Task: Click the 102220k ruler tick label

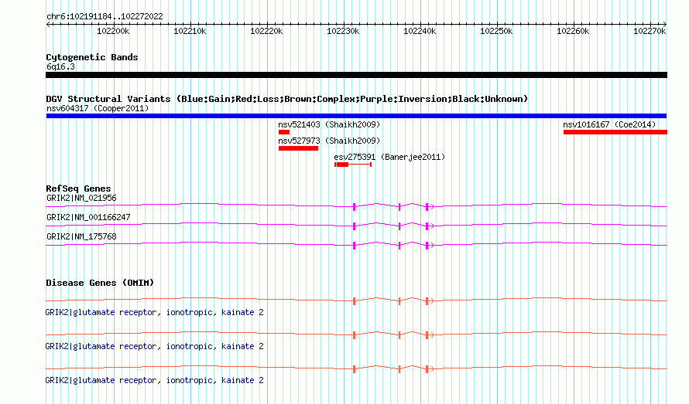Action: pos(266,31)
